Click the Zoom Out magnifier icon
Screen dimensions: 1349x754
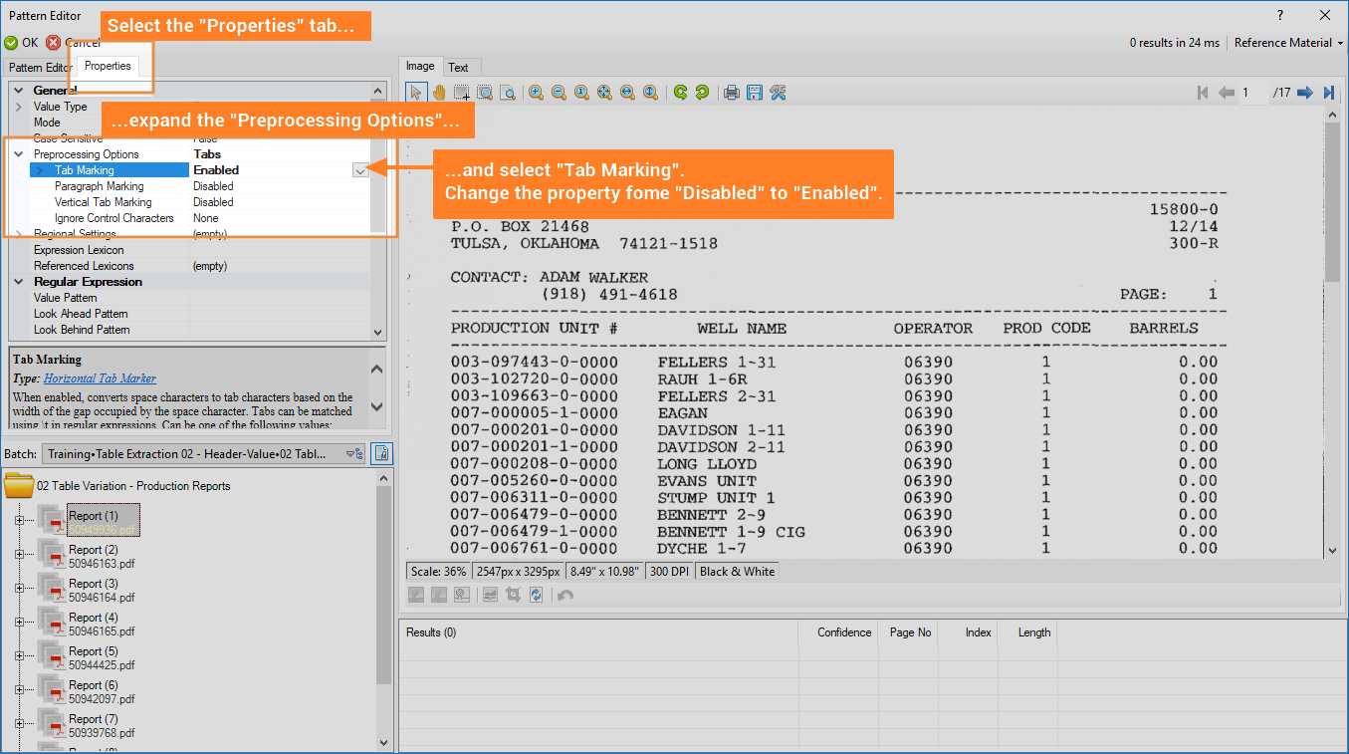click(559, 93)
